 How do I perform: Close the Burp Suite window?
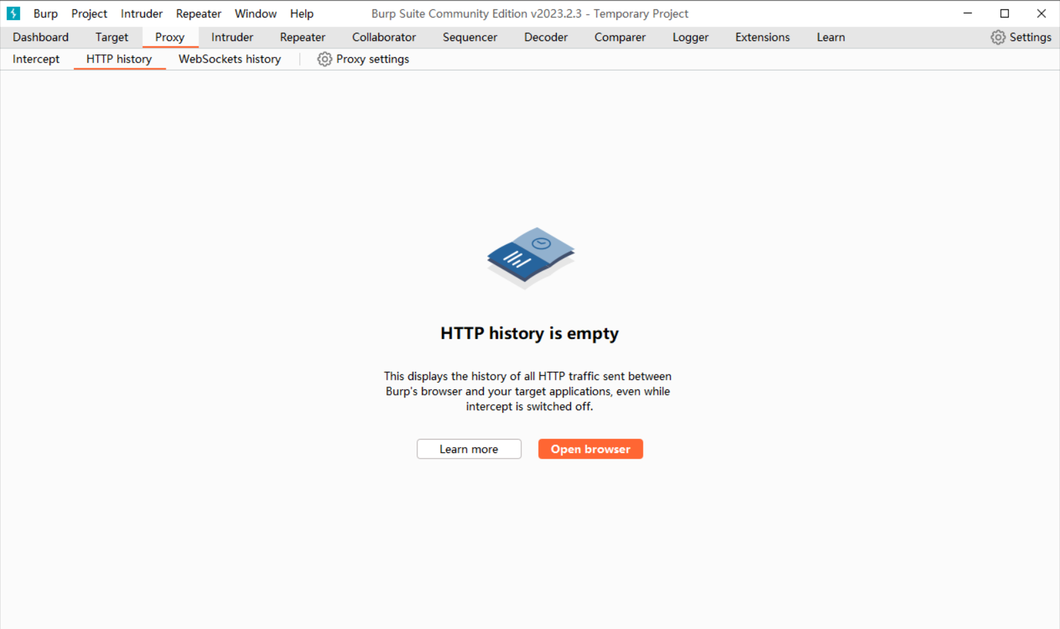click(1041, 13)
